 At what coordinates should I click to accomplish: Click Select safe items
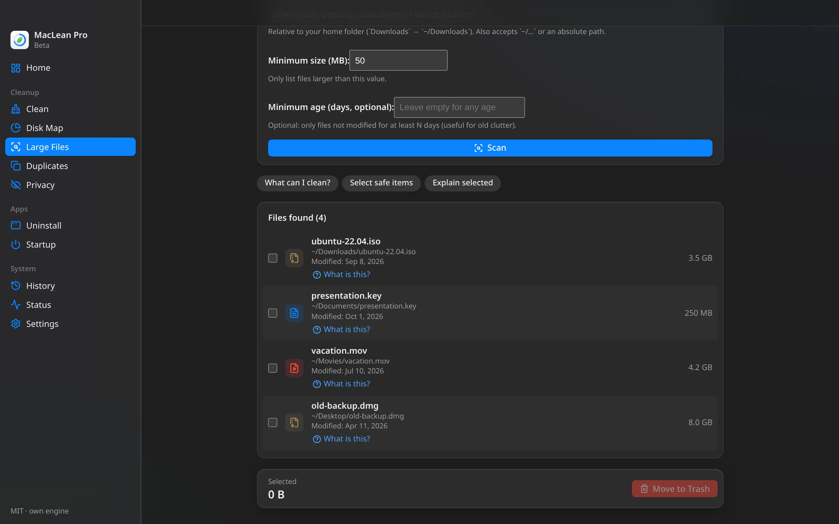pyautogui.click(x=381, y=183)
